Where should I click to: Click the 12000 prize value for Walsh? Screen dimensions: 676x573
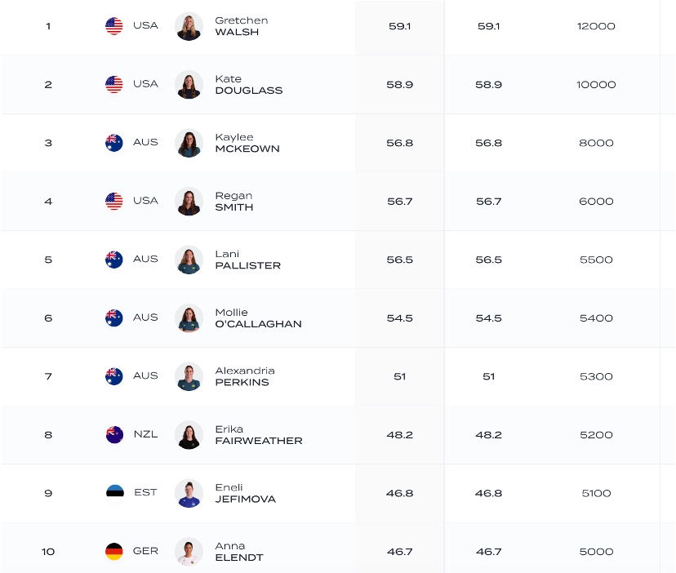coord(596,26)
